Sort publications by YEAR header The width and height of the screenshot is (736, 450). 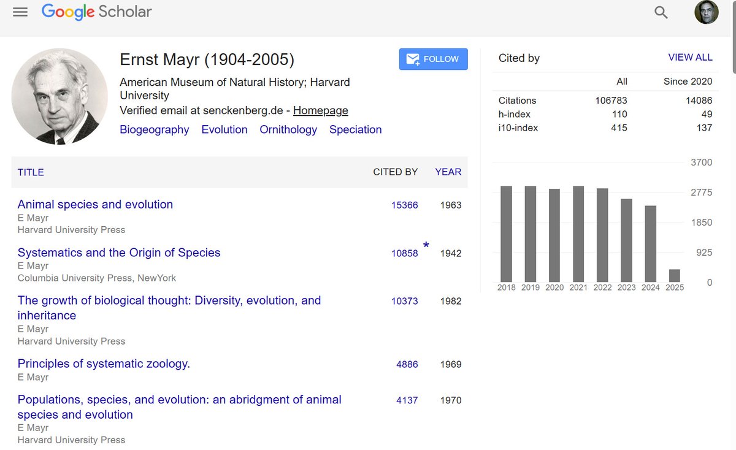point(448,172)
